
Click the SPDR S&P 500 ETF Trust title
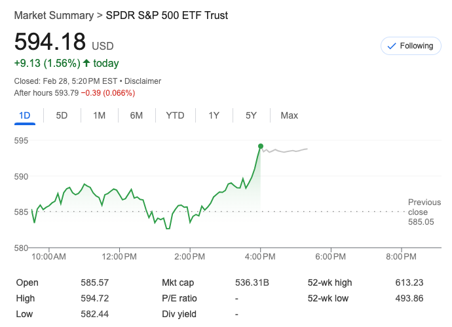pyautogui.click(x=167, y=15)
